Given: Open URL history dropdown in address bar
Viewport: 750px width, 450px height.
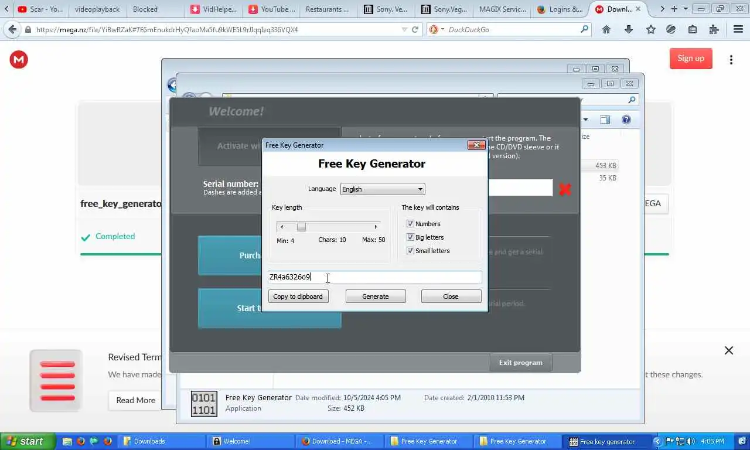Looking at the screenshot, I should [404, 29].
